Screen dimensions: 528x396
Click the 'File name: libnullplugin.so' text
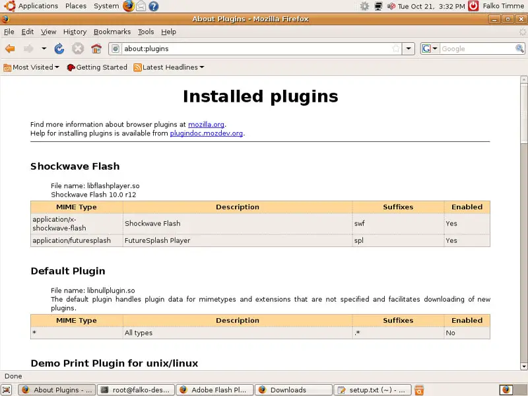pos(93,290)
